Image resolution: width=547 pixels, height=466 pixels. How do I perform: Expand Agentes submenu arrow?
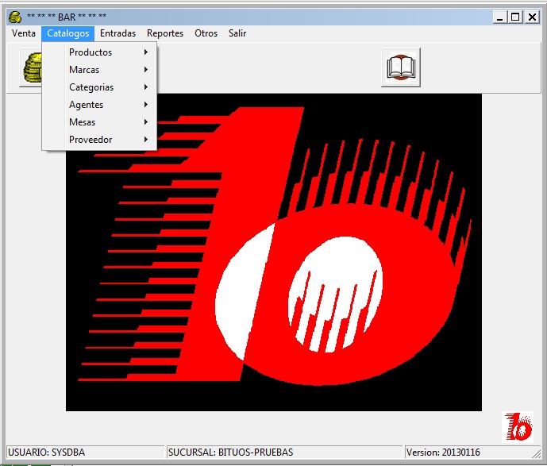pos(146,105)
